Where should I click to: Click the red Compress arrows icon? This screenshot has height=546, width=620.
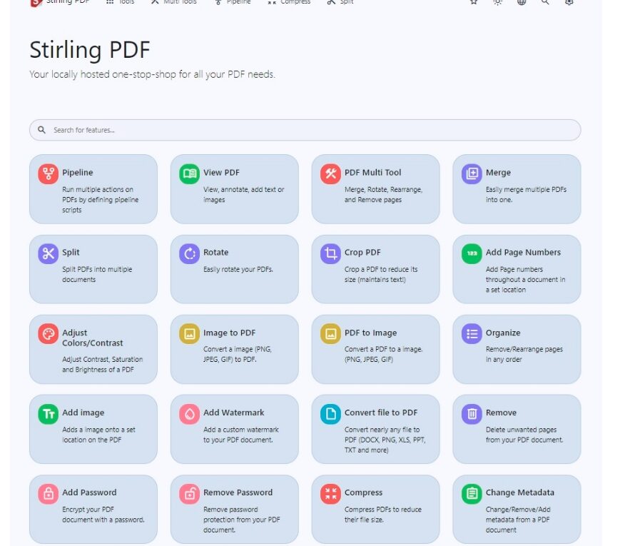330,494
